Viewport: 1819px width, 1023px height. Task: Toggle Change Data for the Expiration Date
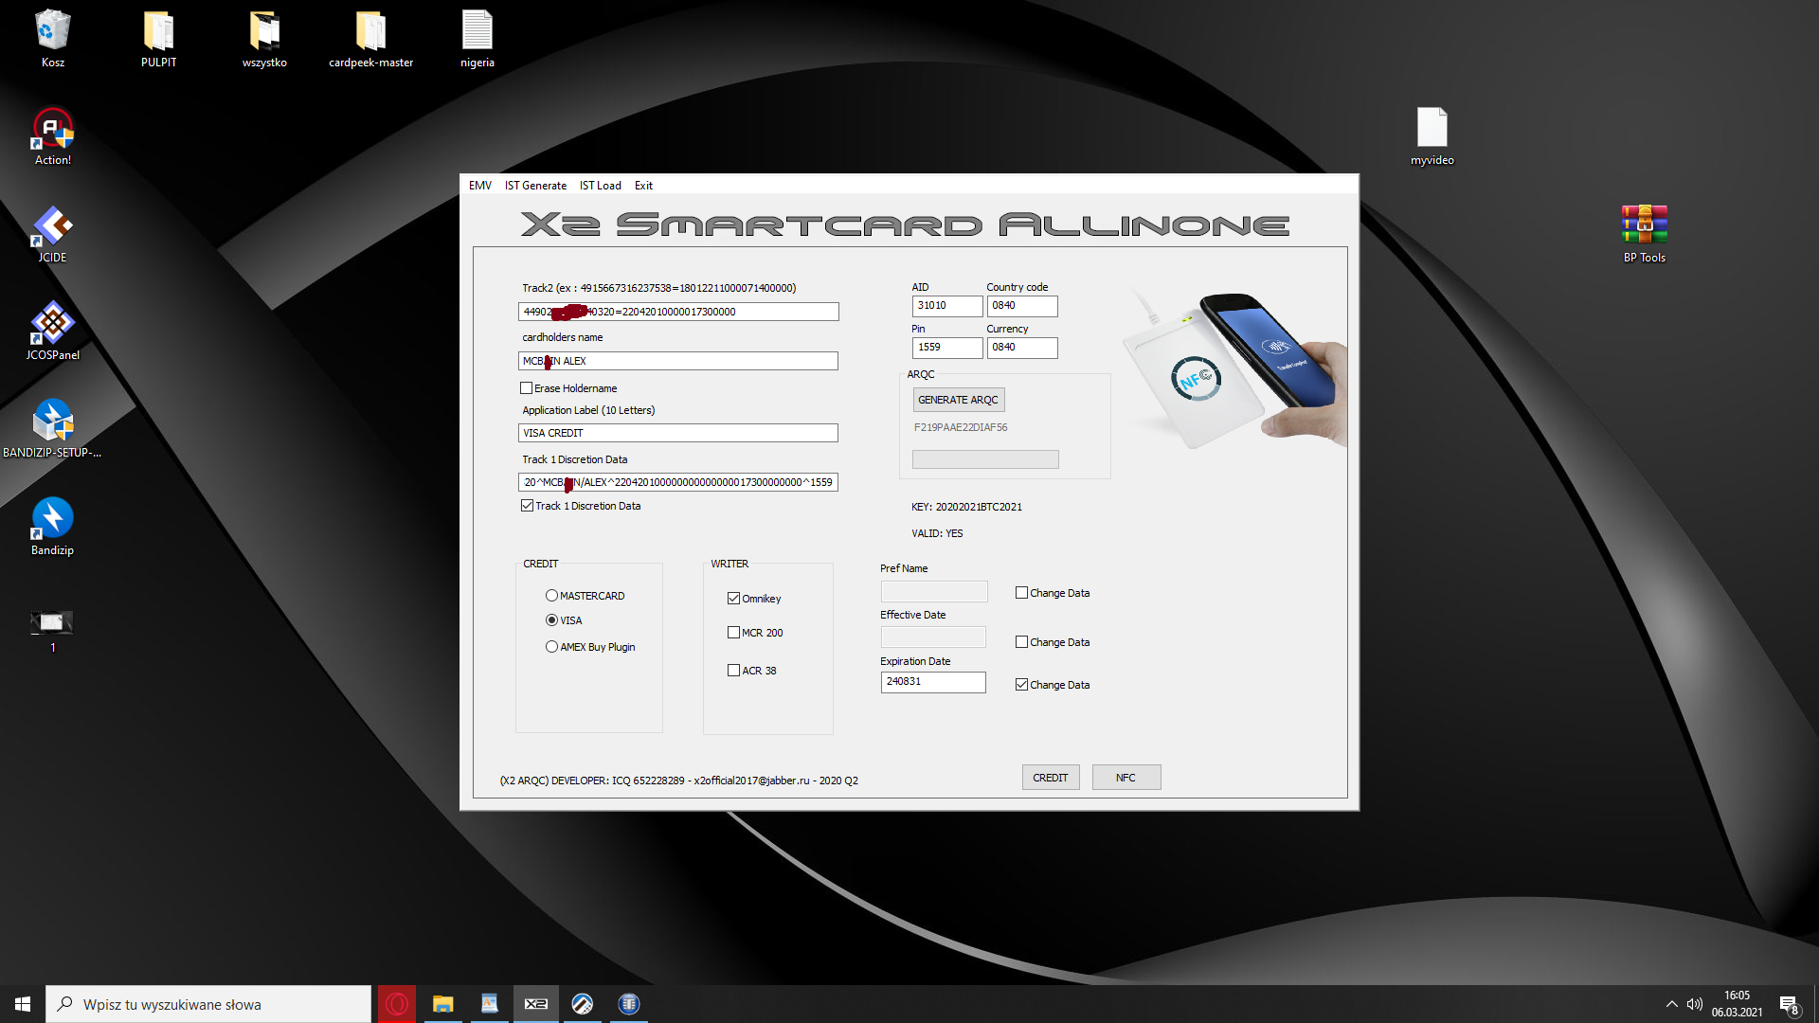tap(1021, 685)
